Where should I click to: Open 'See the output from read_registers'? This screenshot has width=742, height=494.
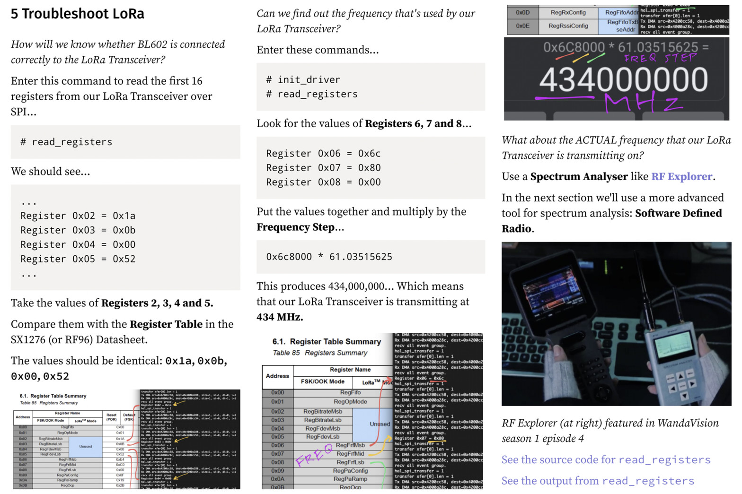coord(598,481)
